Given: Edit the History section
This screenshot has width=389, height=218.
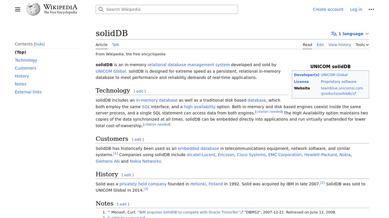Looking at the screenshot, I should click(128, 175).
